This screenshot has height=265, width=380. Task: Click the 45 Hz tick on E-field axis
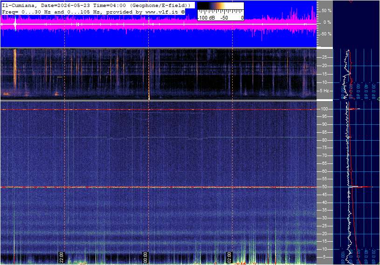[x=324, y=195]
